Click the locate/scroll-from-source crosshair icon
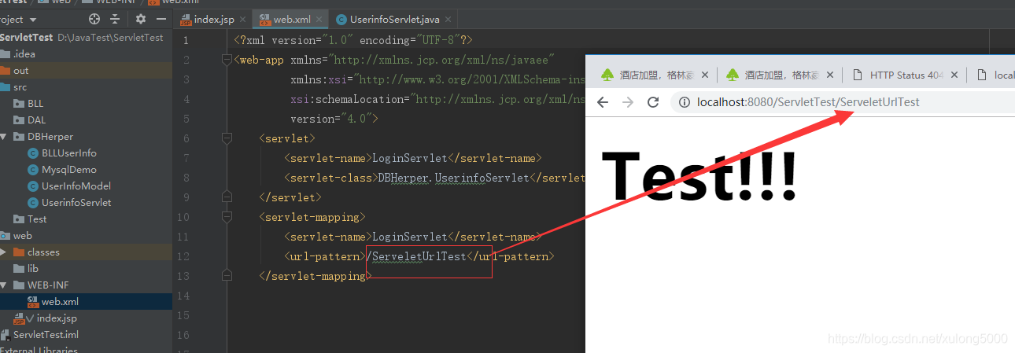 pos(94,19)
